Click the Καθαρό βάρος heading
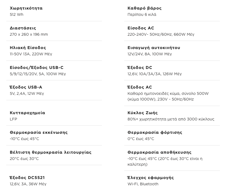The image size is (225, 194). click(x=145, y=8)
